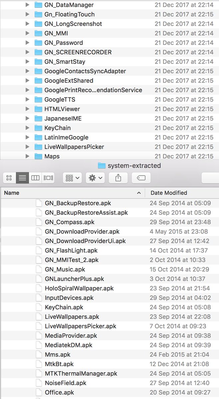219x399 pixels.
Task: Select the GN_BackupRestoreAssist.apk file icon
Action: pos(39,212)
